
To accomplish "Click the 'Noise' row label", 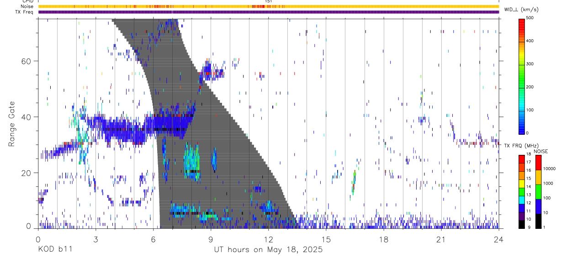I will [x=27, y=6].
